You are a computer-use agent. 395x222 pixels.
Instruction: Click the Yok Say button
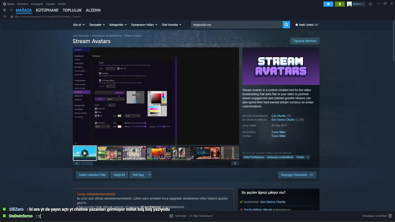click(138, 175)
